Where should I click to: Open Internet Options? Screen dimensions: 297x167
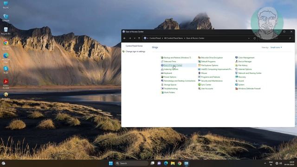pos(243,69)
